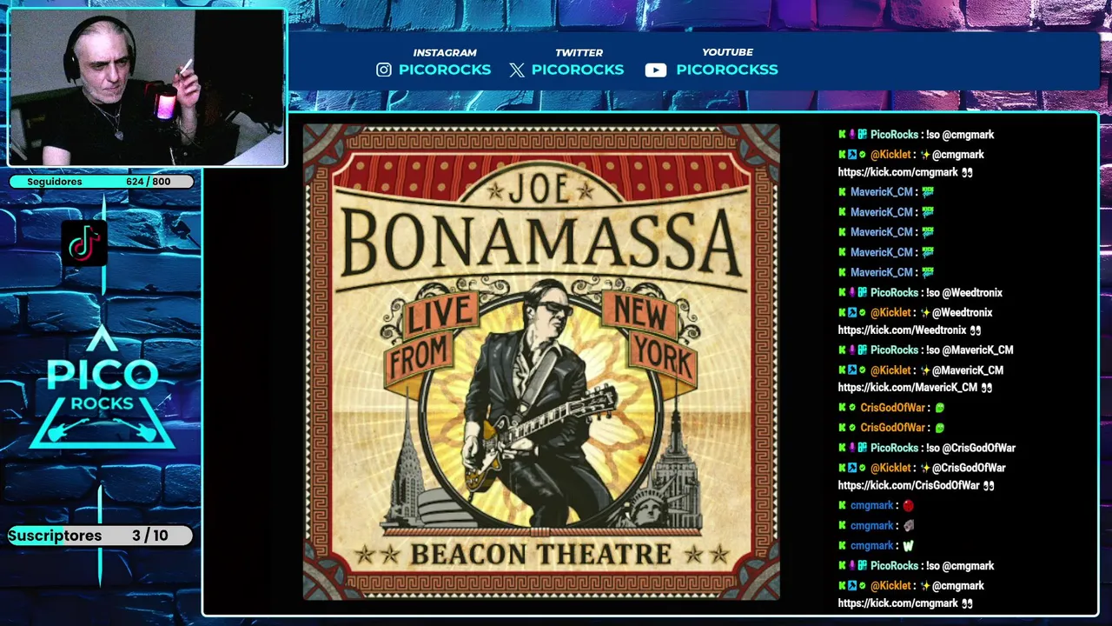This screenshot has width=1112, height=626.
Task: Click the Seguidores 624 / 800 progress bar
Action: (102, 182)
